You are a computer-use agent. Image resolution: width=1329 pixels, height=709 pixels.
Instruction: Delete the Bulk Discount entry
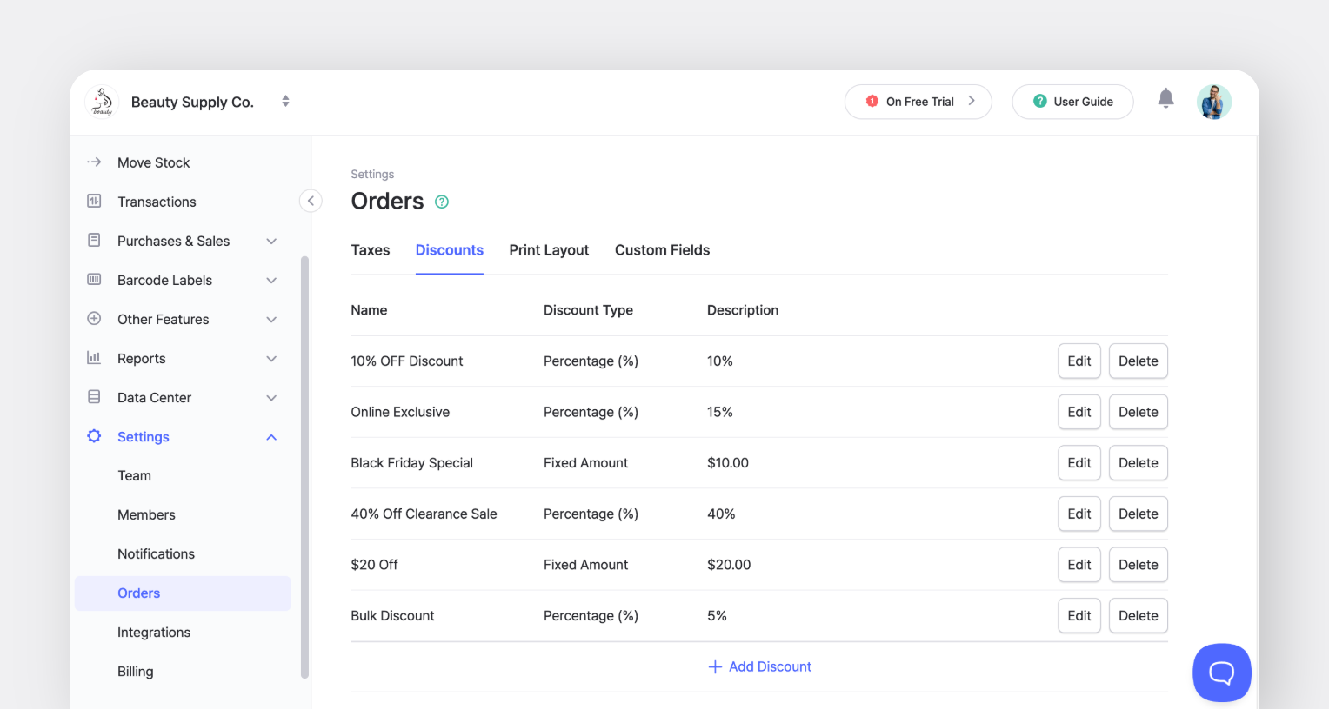1138,615
